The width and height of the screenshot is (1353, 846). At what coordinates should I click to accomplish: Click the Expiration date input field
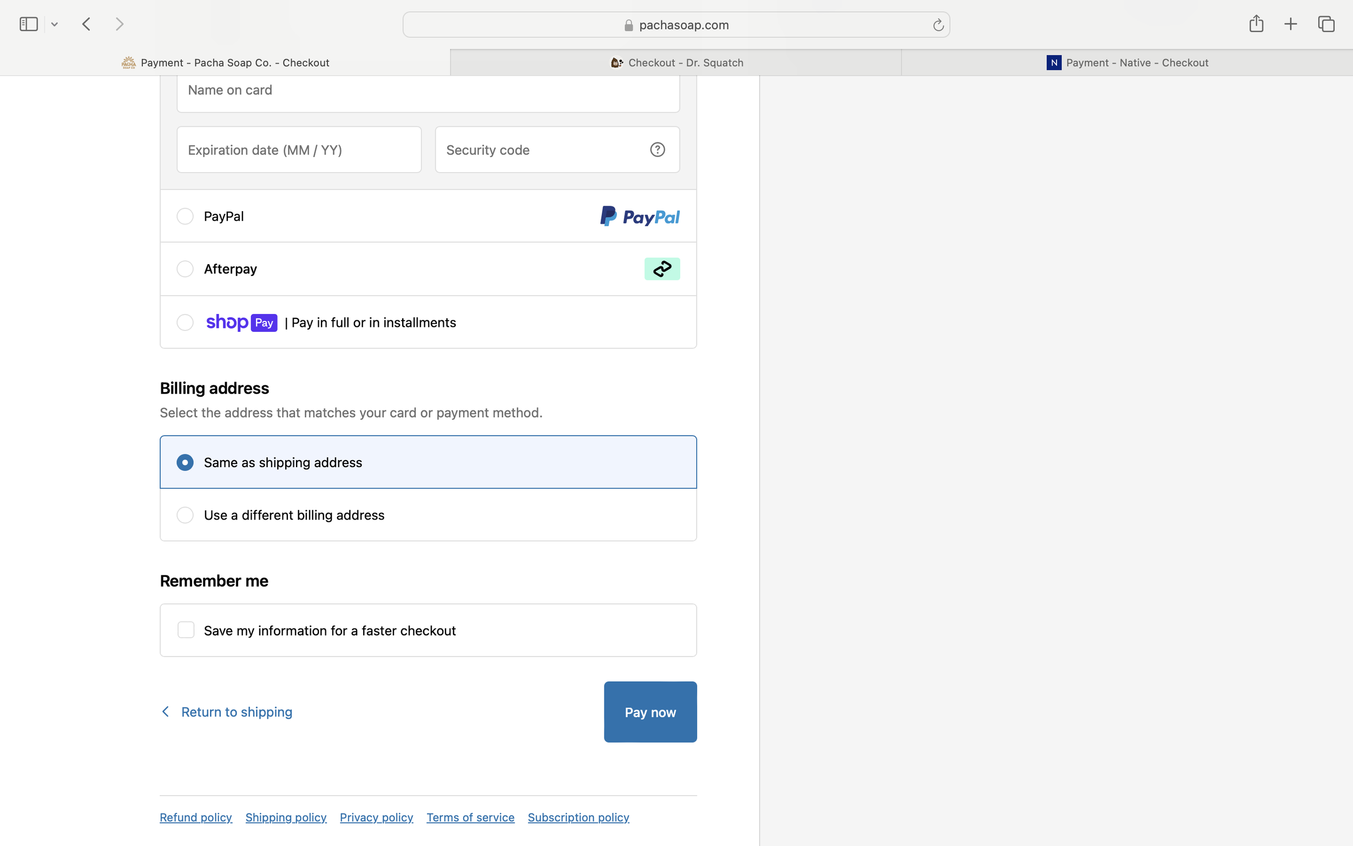coord(299,149)
